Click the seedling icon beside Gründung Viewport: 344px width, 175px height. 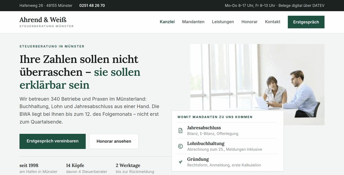point(180,162)
